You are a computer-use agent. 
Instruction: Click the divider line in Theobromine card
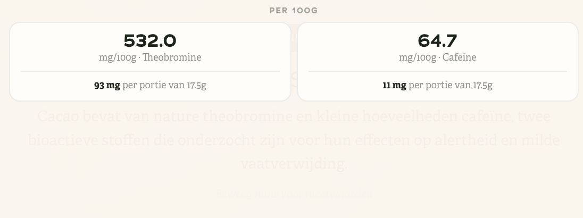(150, 71)
